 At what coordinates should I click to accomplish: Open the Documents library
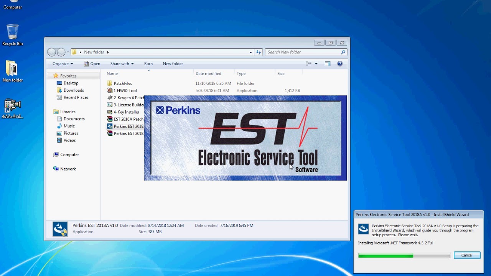pos(74,119)
